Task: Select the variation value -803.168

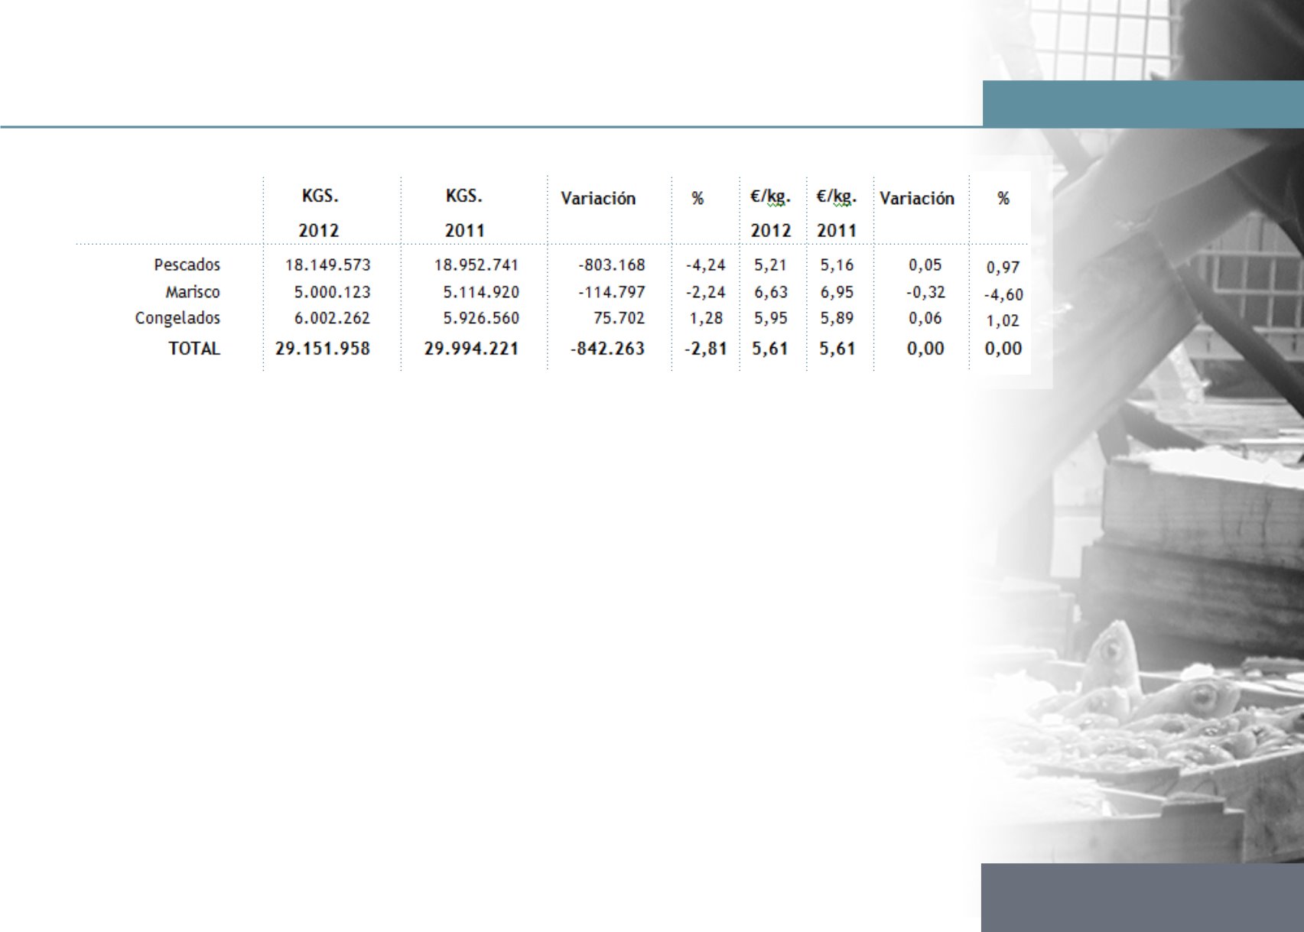Action: (612, 265)
